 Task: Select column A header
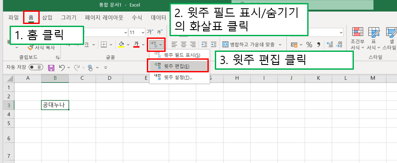[28, 78]
